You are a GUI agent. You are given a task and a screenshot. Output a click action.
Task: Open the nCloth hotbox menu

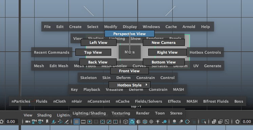[60, 101]
